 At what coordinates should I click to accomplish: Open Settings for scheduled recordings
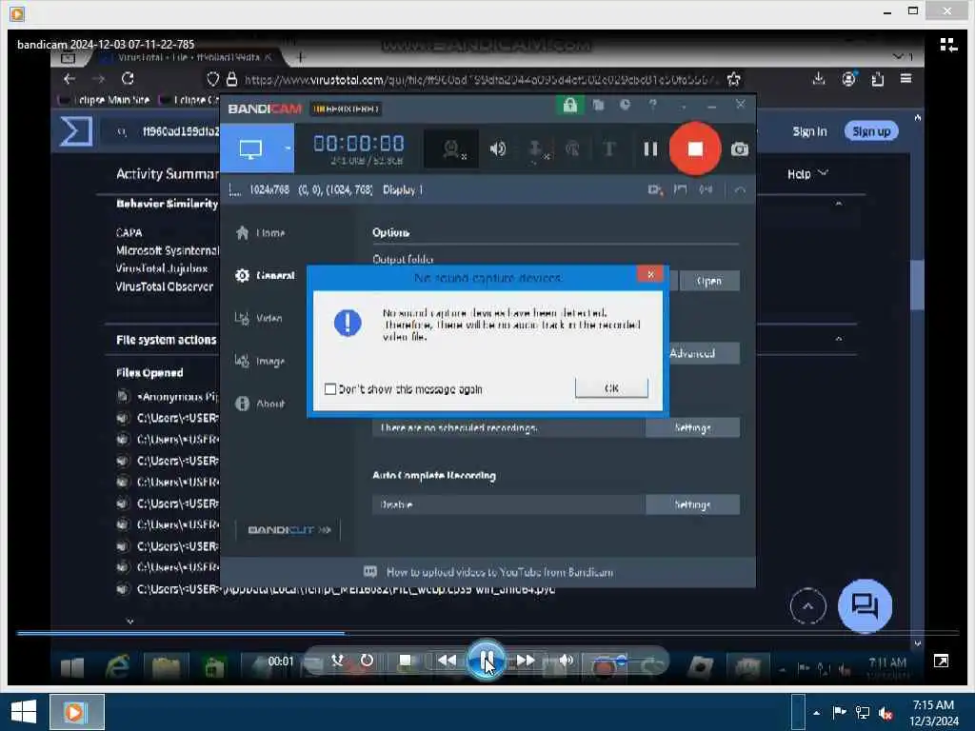(x=693, y=427)
